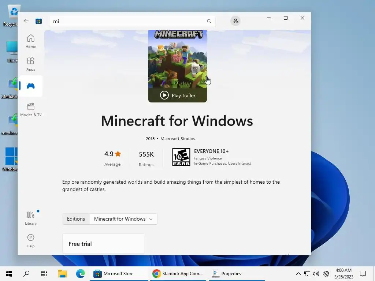The image size is (375, 281).
Task: Expand the Minecraft for Windows editions dropdown
Action: click(123, 219)
